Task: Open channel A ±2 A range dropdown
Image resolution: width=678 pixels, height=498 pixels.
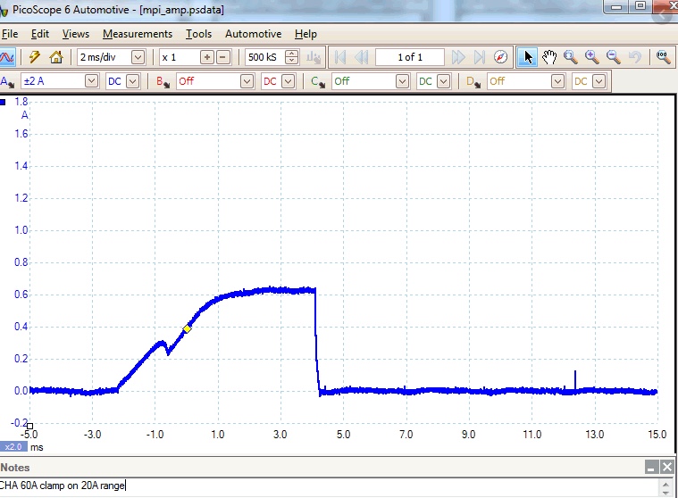Action: [x=91, y=81]
